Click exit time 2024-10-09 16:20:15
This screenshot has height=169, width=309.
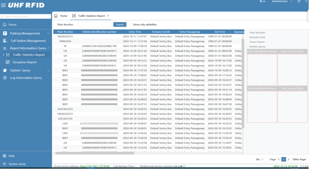[x=220, y=70]
